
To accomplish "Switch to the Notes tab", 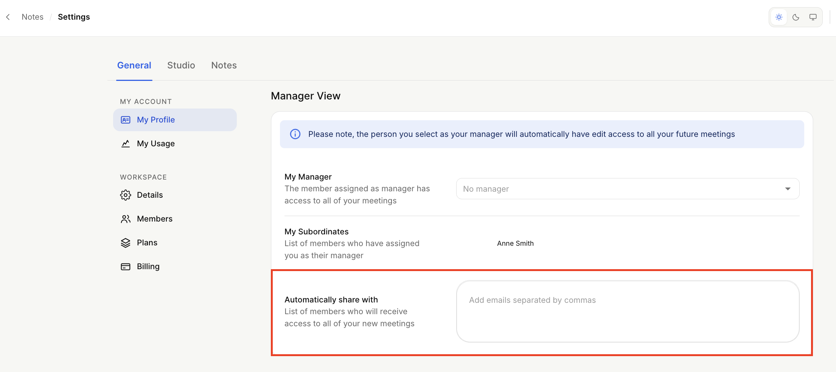I will click(224, 65).
